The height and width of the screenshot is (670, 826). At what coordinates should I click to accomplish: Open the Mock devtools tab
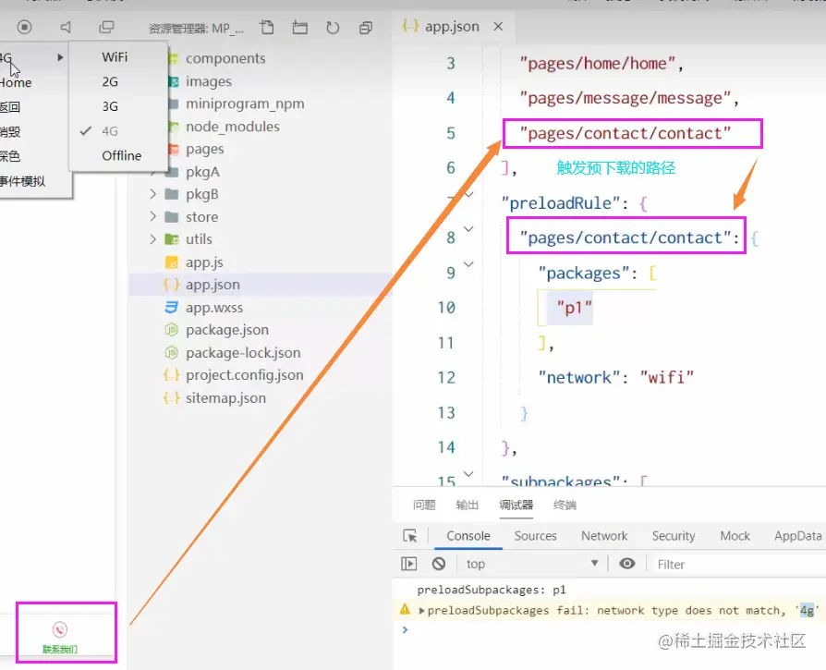click(x=735, y=536)
